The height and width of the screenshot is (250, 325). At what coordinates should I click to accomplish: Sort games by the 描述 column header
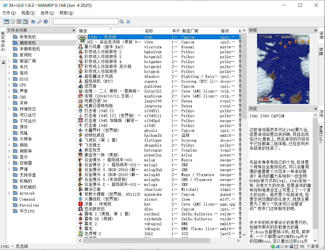point(111,31)
